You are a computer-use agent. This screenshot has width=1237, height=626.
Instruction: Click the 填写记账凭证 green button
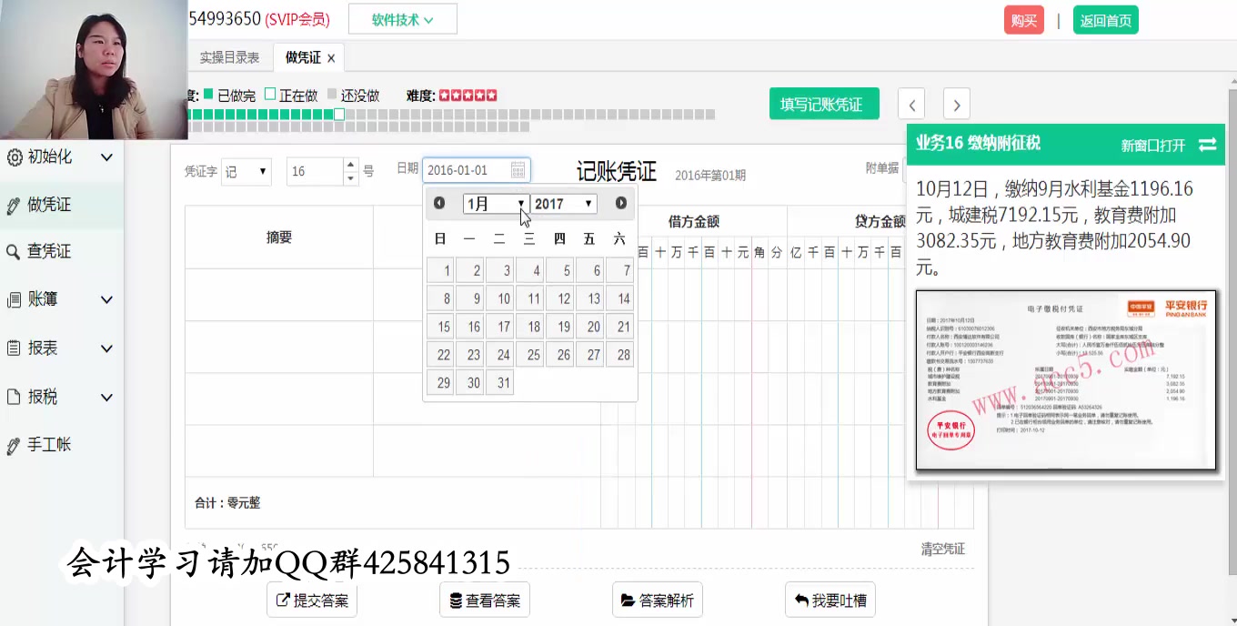(x=823, y=103)
